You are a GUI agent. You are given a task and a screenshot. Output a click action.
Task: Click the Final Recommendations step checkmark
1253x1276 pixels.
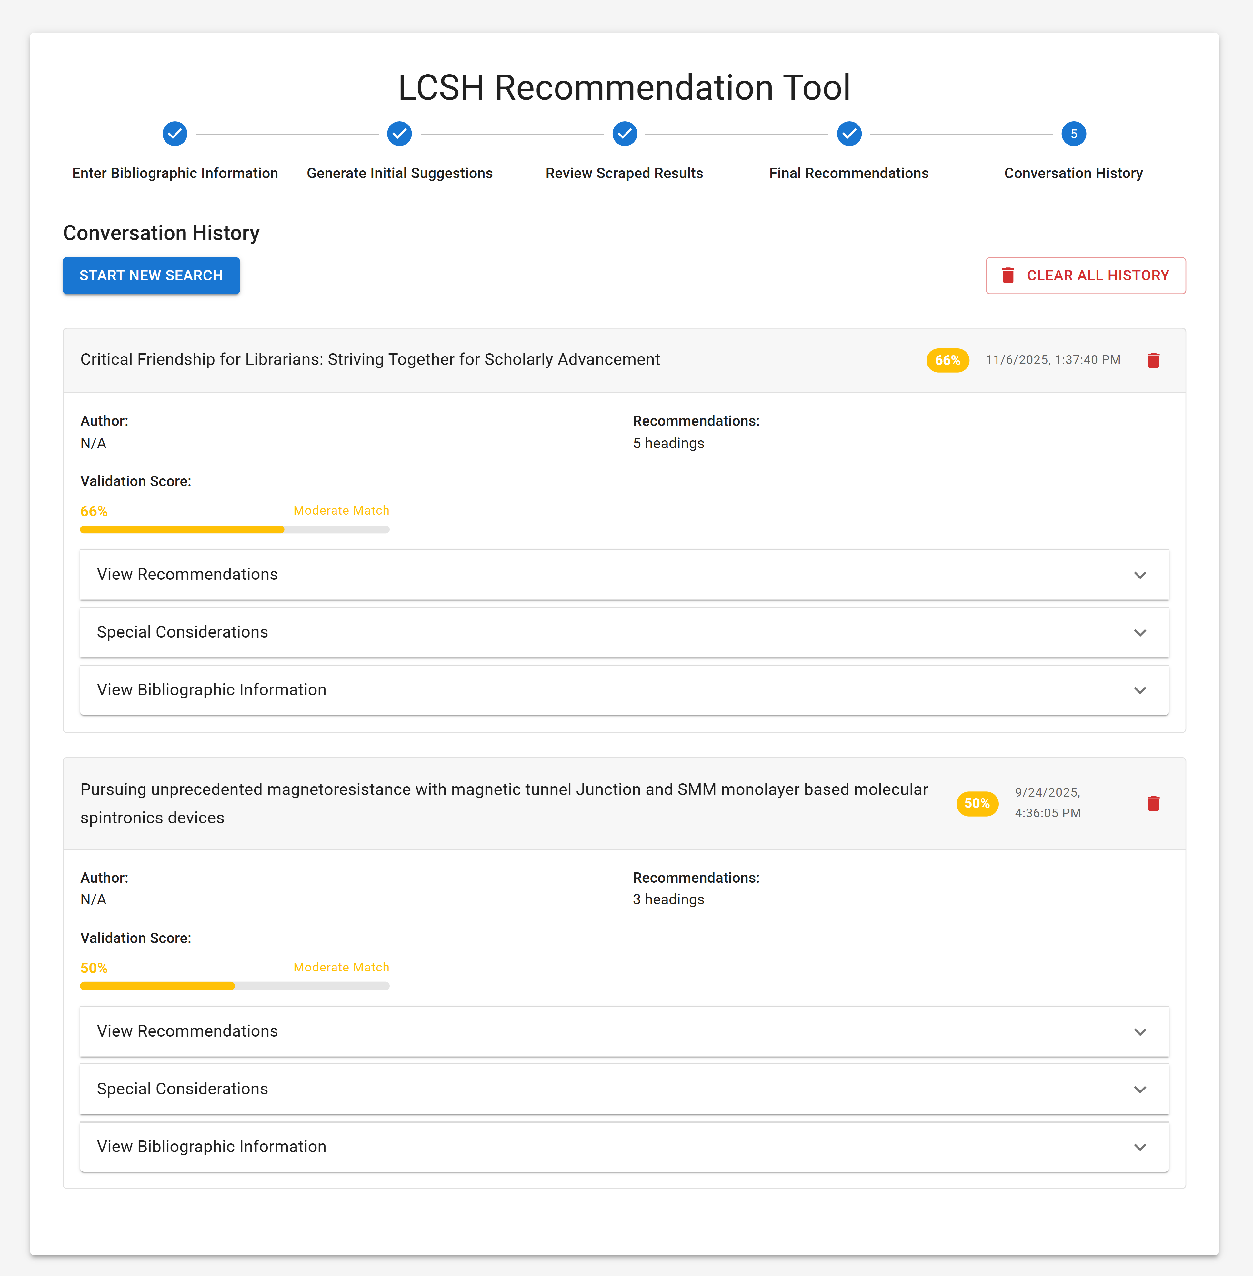click(849, 134)
